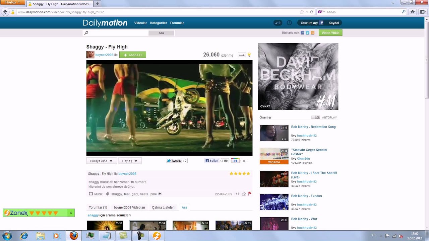The width and height of the screenshot is (429, 241).
Task: Toggle the wide player arrows icon
Action: point(242,55)
